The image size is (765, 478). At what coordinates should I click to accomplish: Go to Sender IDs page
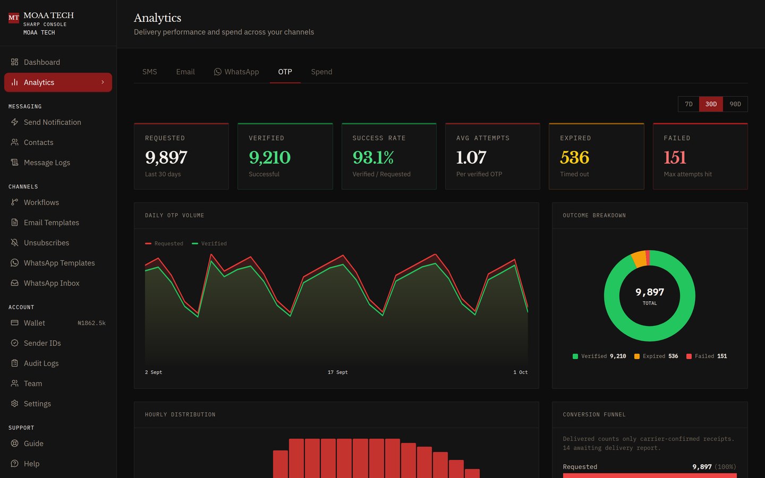(58, 343)
